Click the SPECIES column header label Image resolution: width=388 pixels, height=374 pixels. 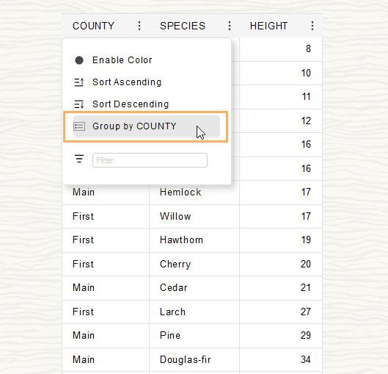coord(183,26)
